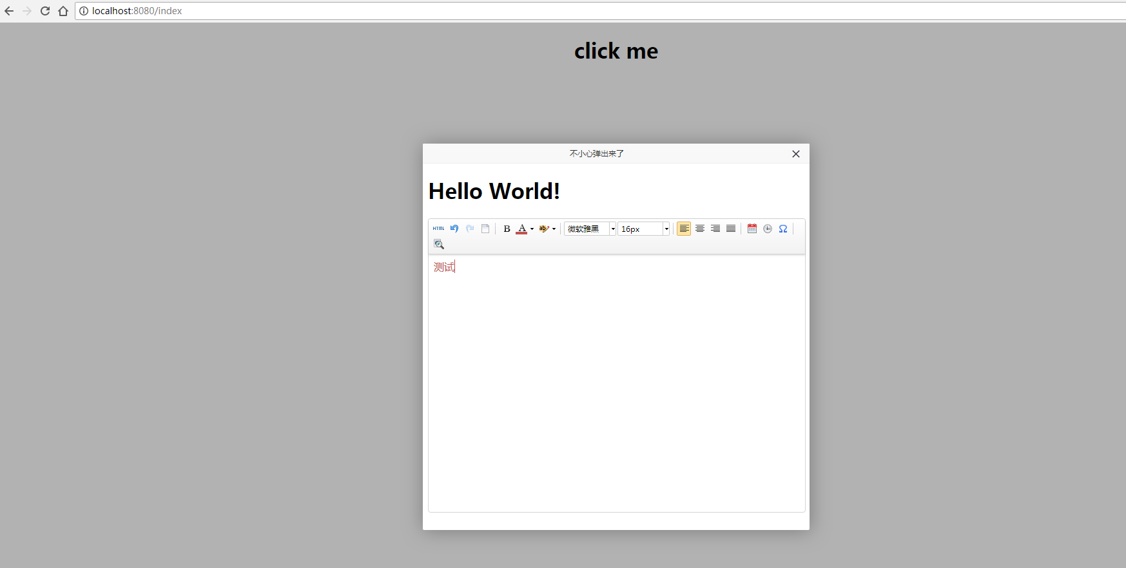Click the browser back arrow

coord(9,11)
